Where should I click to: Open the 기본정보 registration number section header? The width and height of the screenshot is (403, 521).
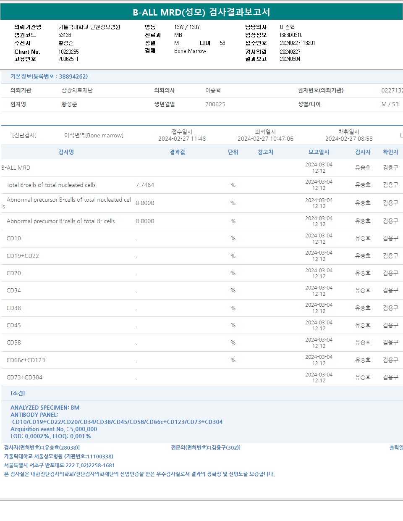click(x=49, y=76)
